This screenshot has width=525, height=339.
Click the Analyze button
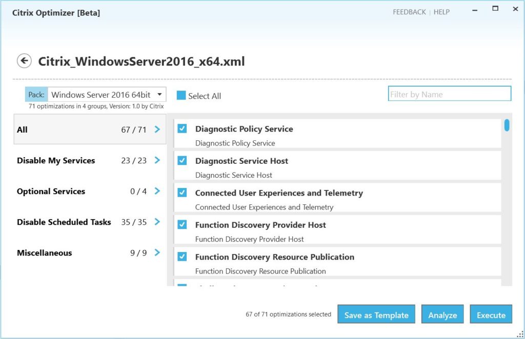[442, 314]
